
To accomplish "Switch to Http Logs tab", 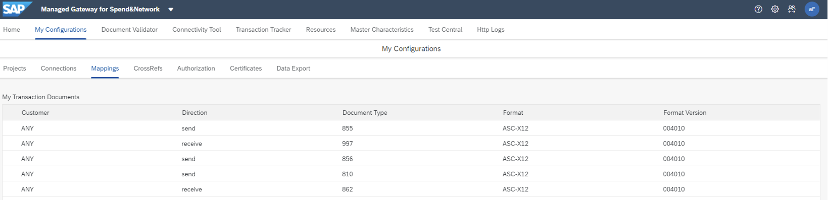I will point(491,30).
